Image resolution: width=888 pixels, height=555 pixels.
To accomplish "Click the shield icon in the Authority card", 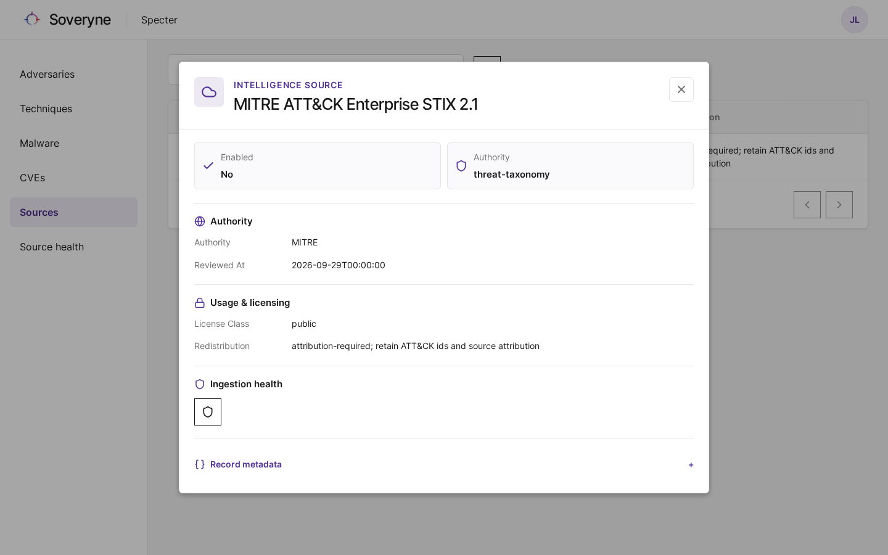I will tap(461, 166).
